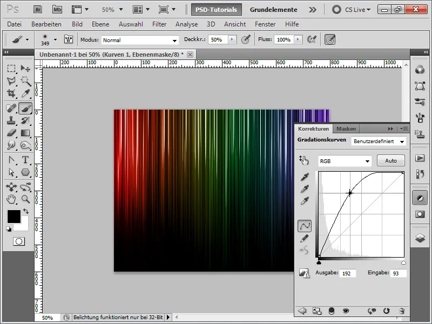Open Mini Bridge with Mb icon
This screenshot has height=324, width=432.
coord(57,10)
